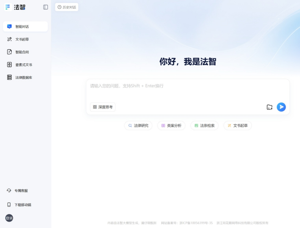300x228 pixels.
Task: Select the 法条检索 shortcut chip
Action: point(204,126)
